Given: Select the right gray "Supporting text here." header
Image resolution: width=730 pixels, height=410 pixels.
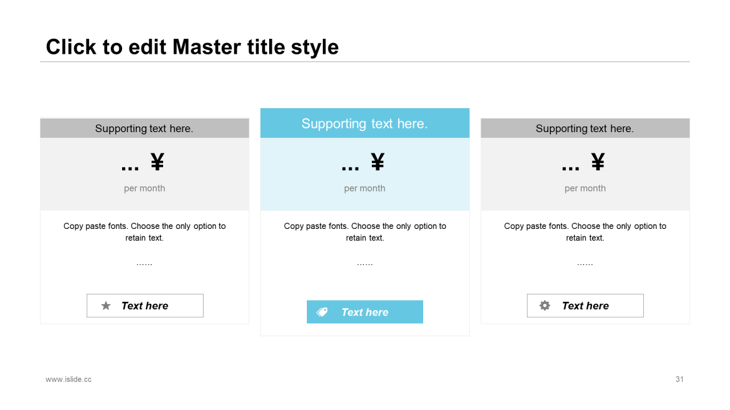Looking at the screenshot, I should click(585, 129).
